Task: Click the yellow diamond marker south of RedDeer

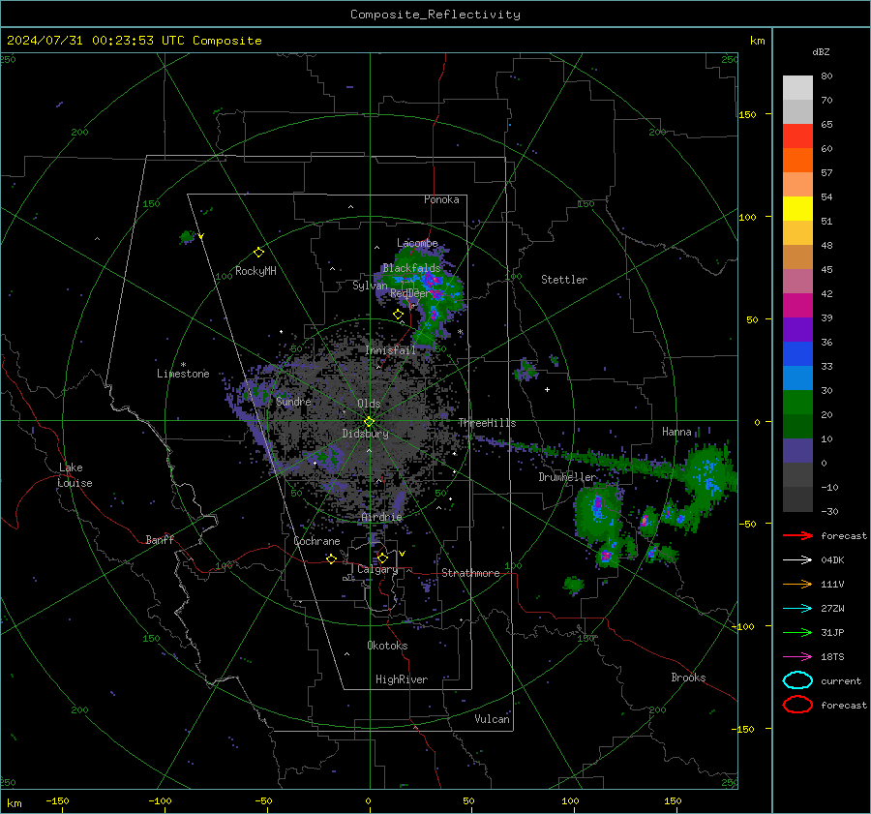Action: tap(398, 315)
